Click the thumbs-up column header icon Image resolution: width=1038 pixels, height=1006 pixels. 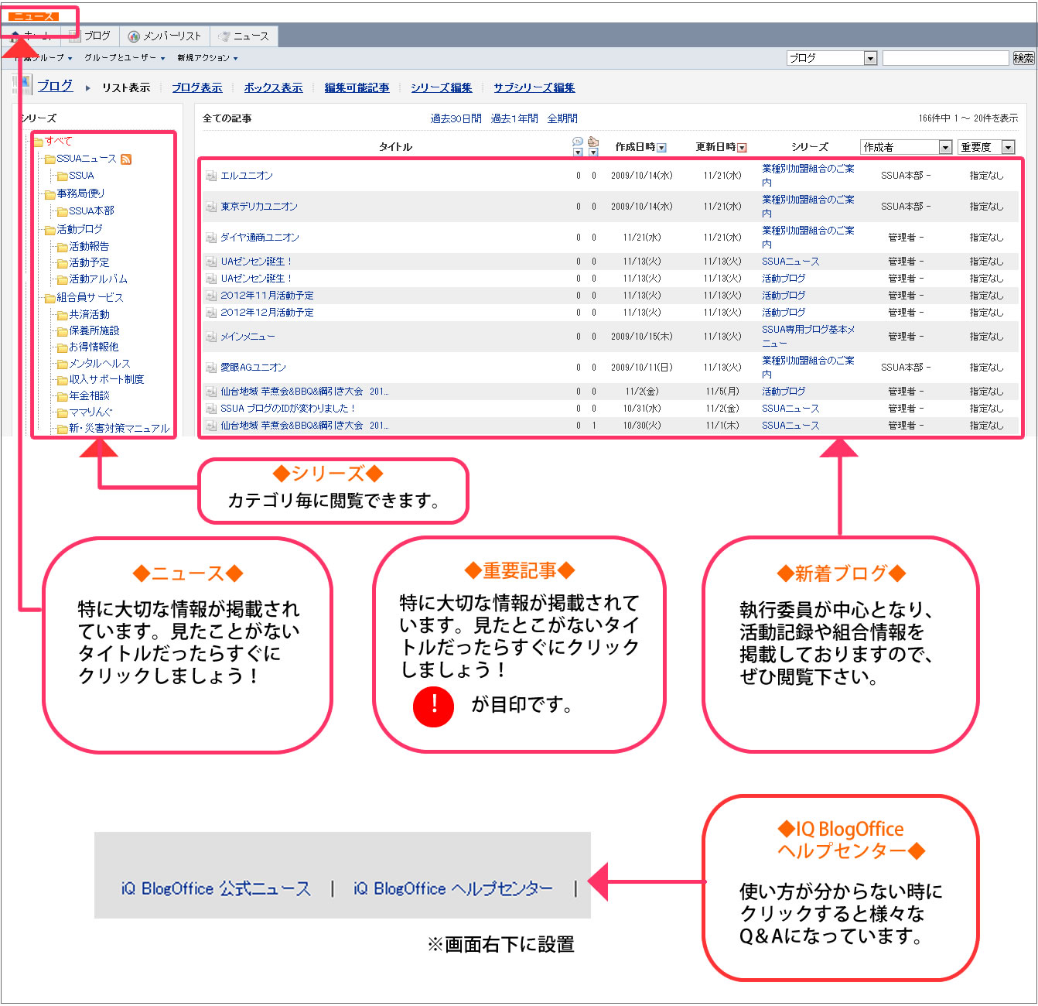593,142
